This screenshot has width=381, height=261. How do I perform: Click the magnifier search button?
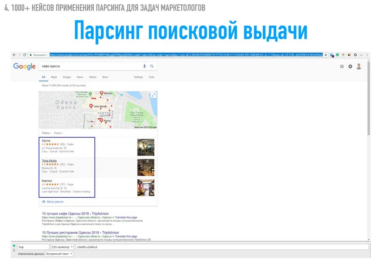pyautogui.click(x=152, y=66)
